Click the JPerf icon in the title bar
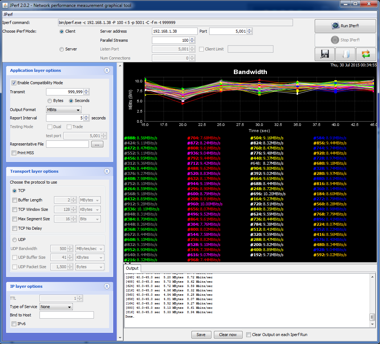Image resolution: width=380 pixels, height=344 pixels. 5,5
